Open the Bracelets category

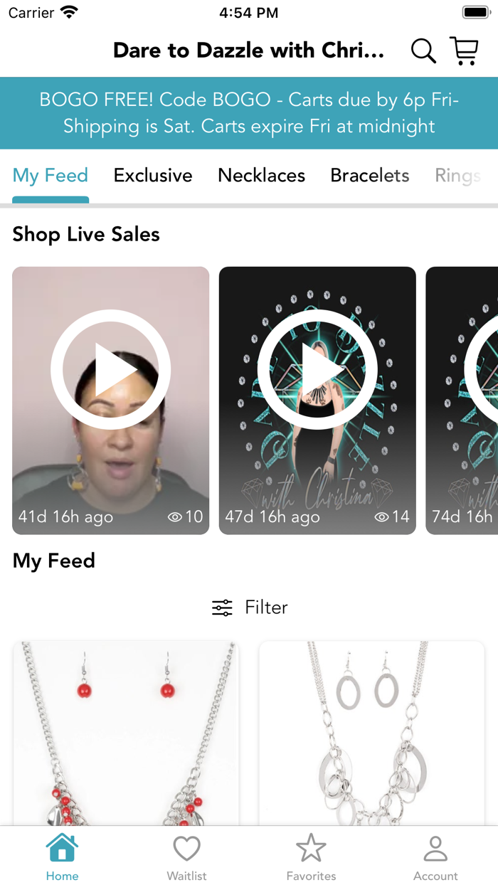point(369,176)
